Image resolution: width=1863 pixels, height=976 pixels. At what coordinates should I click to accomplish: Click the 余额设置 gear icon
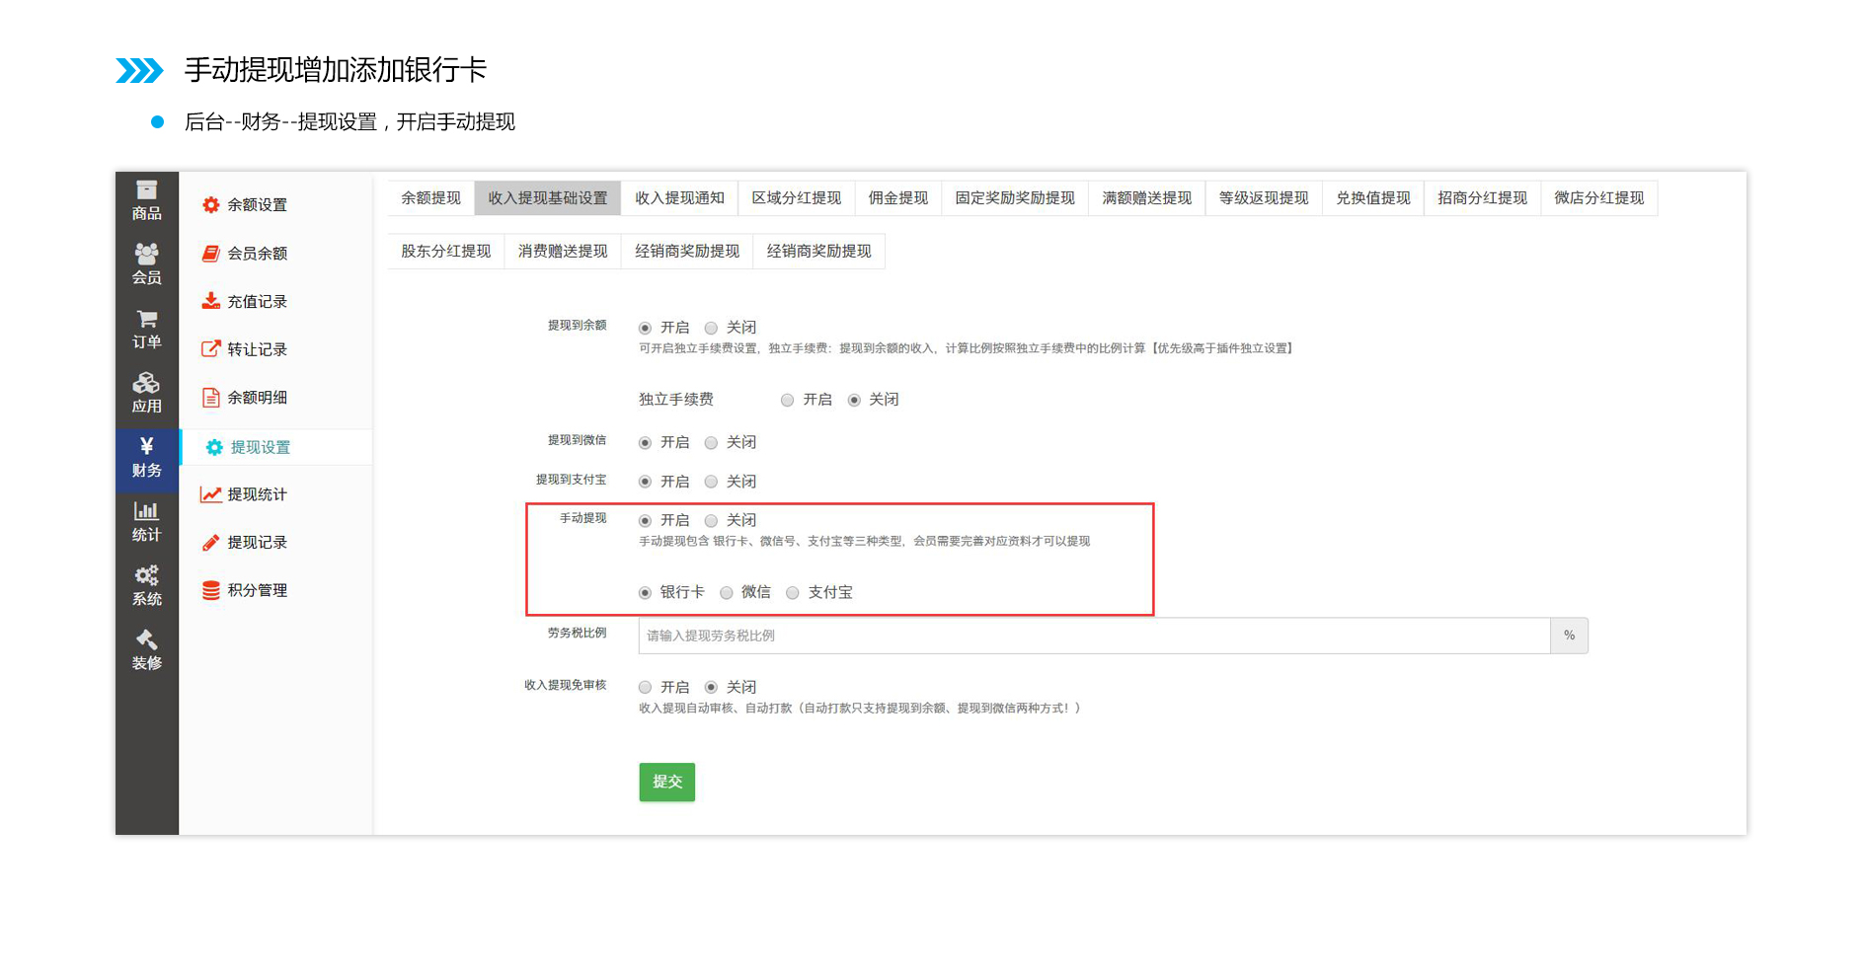[210, 204]
